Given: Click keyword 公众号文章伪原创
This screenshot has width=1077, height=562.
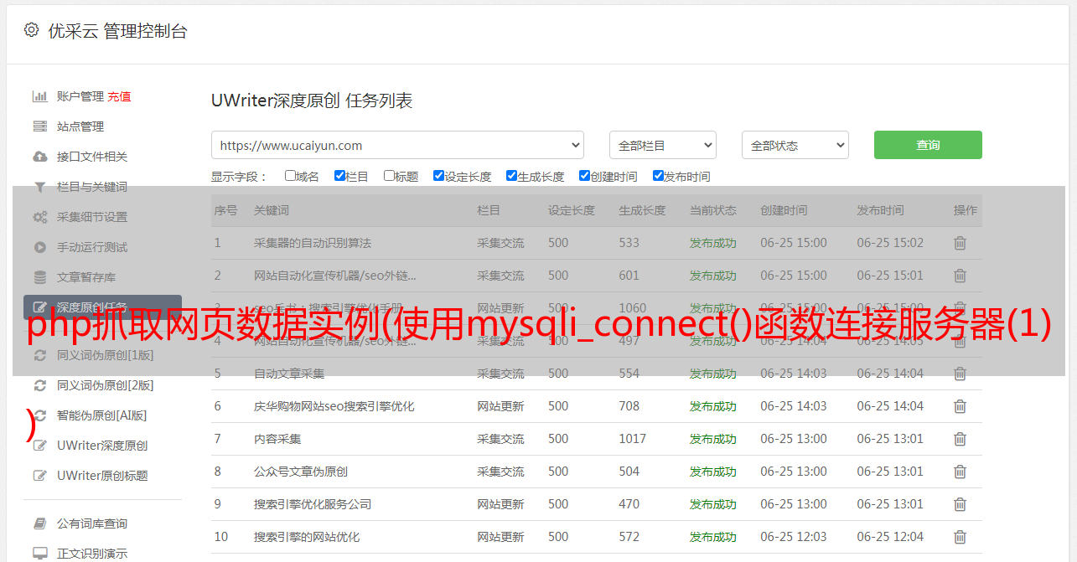Looking at the screenshot, I should (301, 472).
